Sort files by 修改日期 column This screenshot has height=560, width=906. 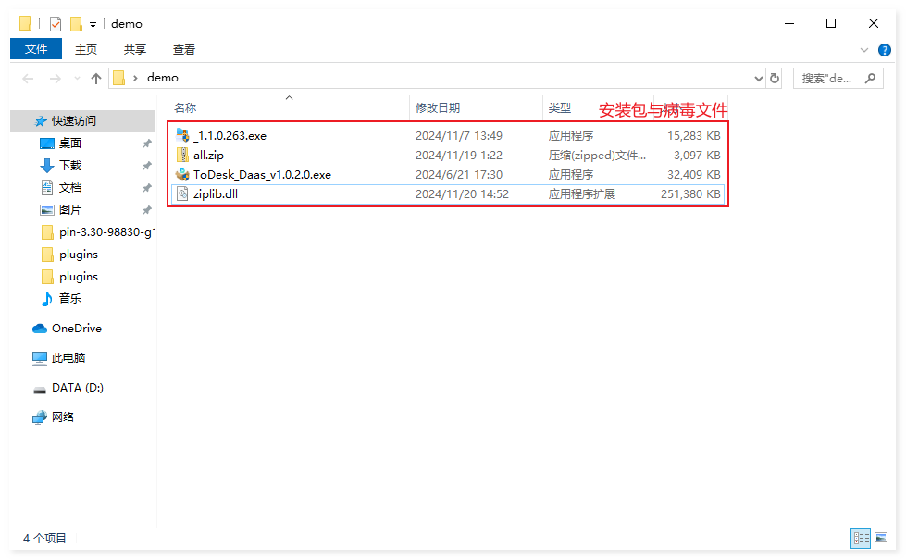point(438,108)
